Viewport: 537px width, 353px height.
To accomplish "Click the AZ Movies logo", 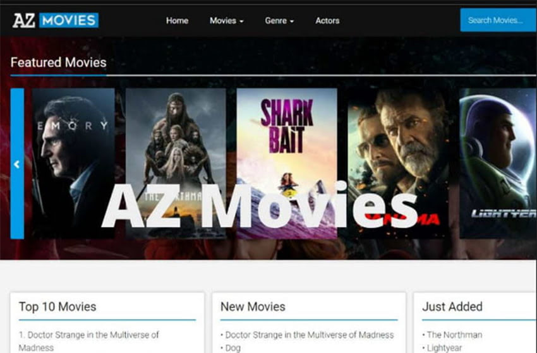I will pos(56,21).
